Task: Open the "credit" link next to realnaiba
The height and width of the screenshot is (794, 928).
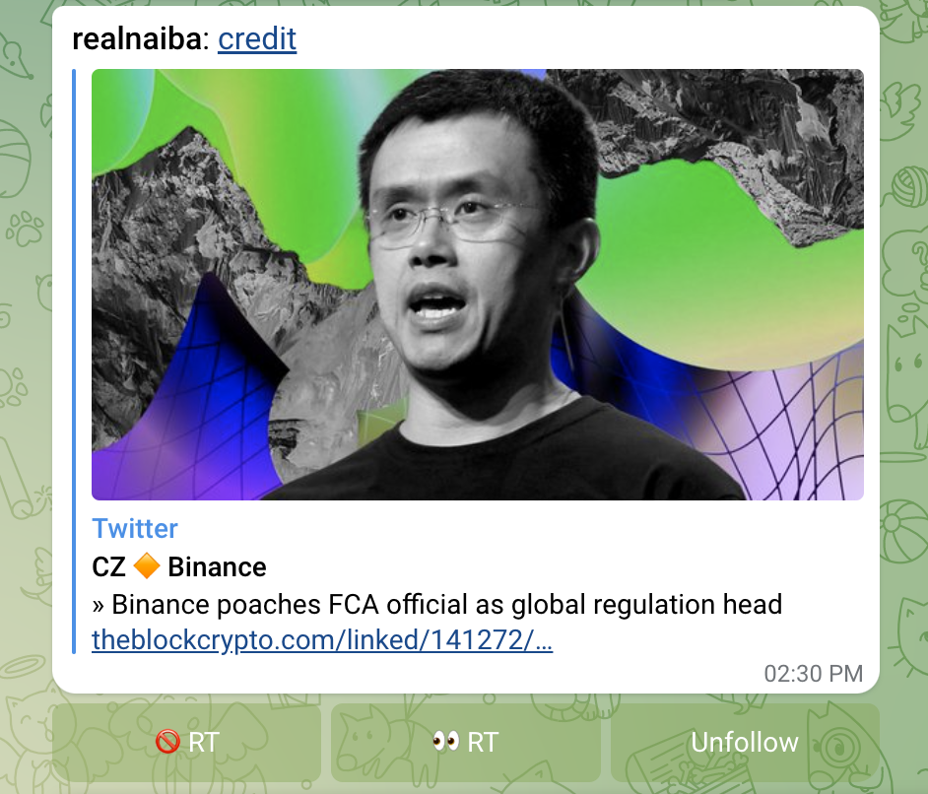Action: click(257, 39)
